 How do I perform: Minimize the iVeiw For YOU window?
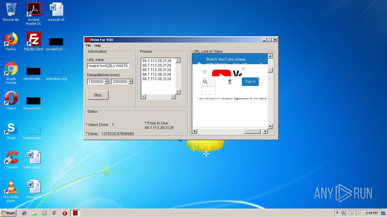pos(265,39)
